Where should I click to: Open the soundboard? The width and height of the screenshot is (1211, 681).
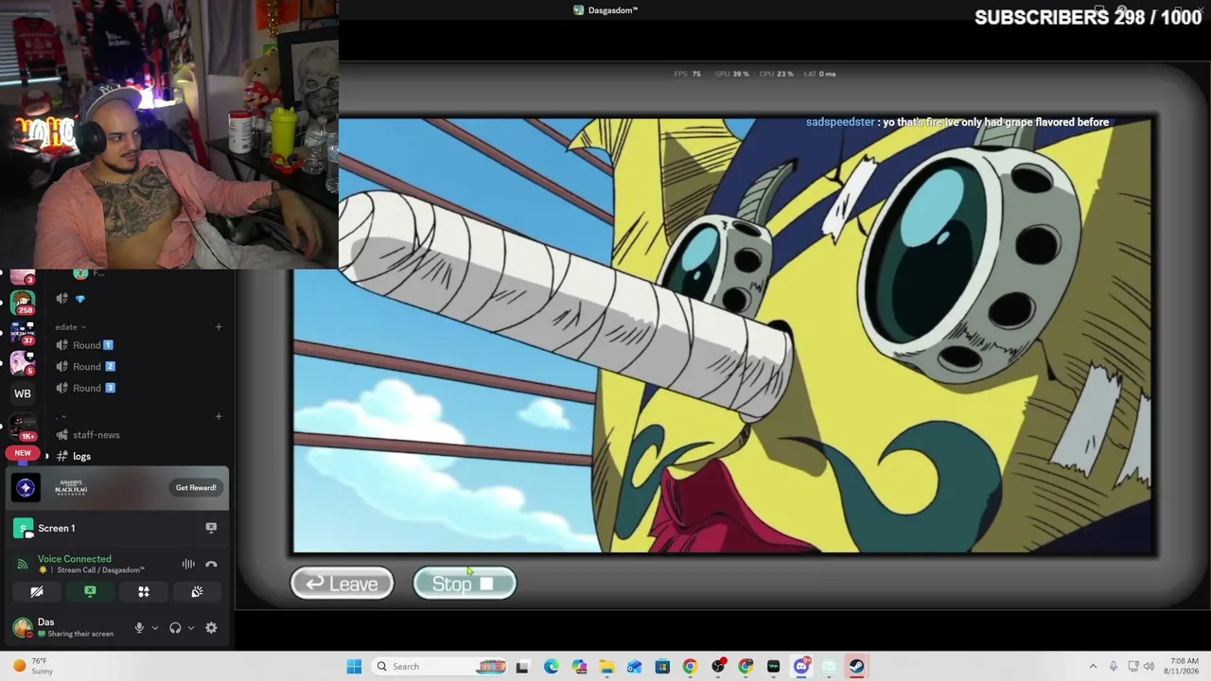tap(197, 592)
